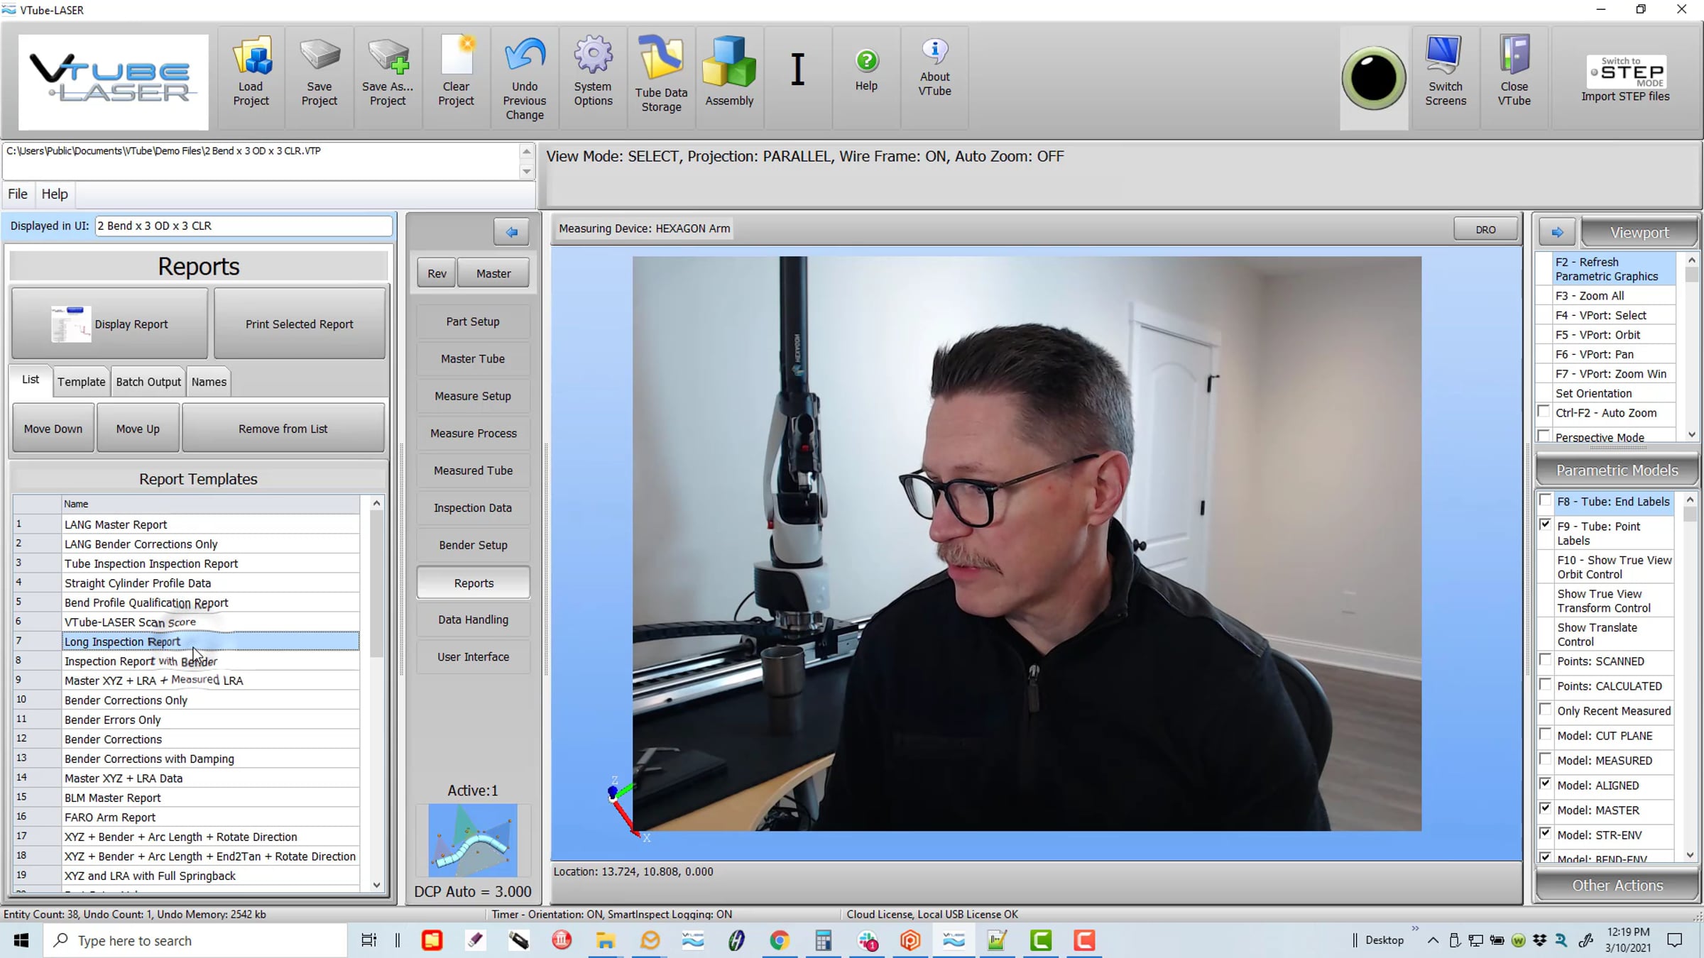Click Remove from List button
This screenshot has width=1704, height=958.
click(283, 429)
